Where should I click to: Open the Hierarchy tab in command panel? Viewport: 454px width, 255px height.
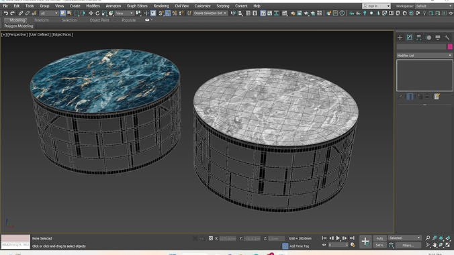point(419,38)
